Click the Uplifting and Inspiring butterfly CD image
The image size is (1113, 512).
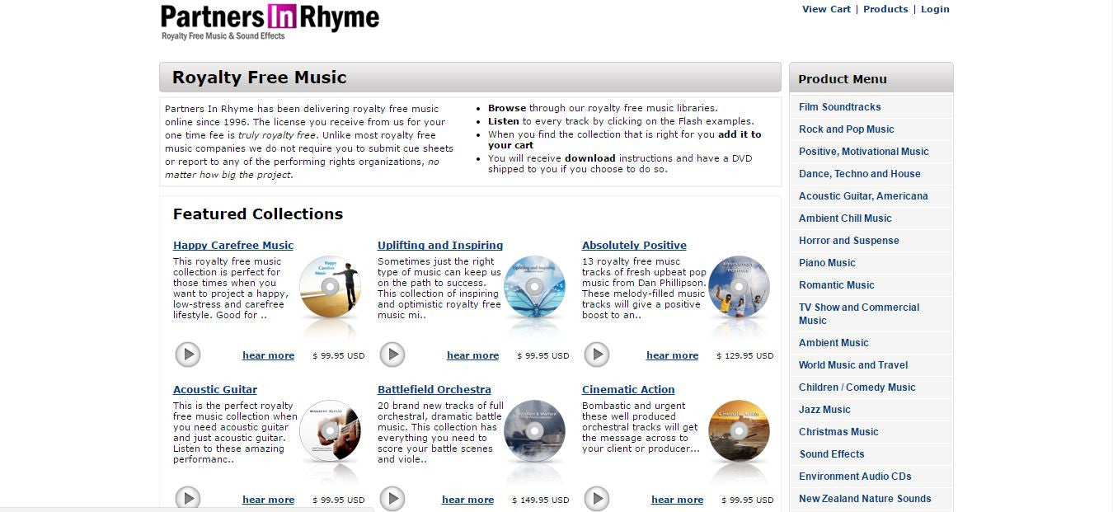click(534, 287)
